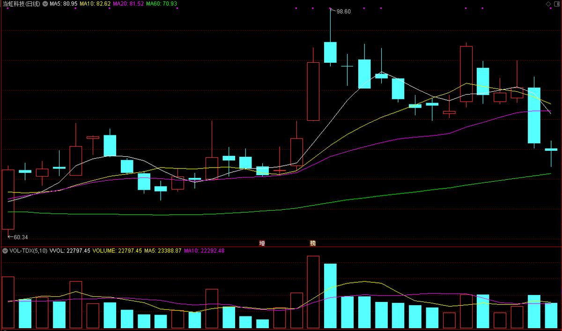
Task: Click the volume MA5: 23388.87 label
Action: [163, 250]
